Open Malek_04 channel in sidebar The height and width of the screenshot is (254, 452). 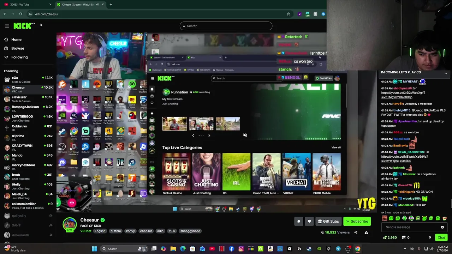tap(28, 196)
